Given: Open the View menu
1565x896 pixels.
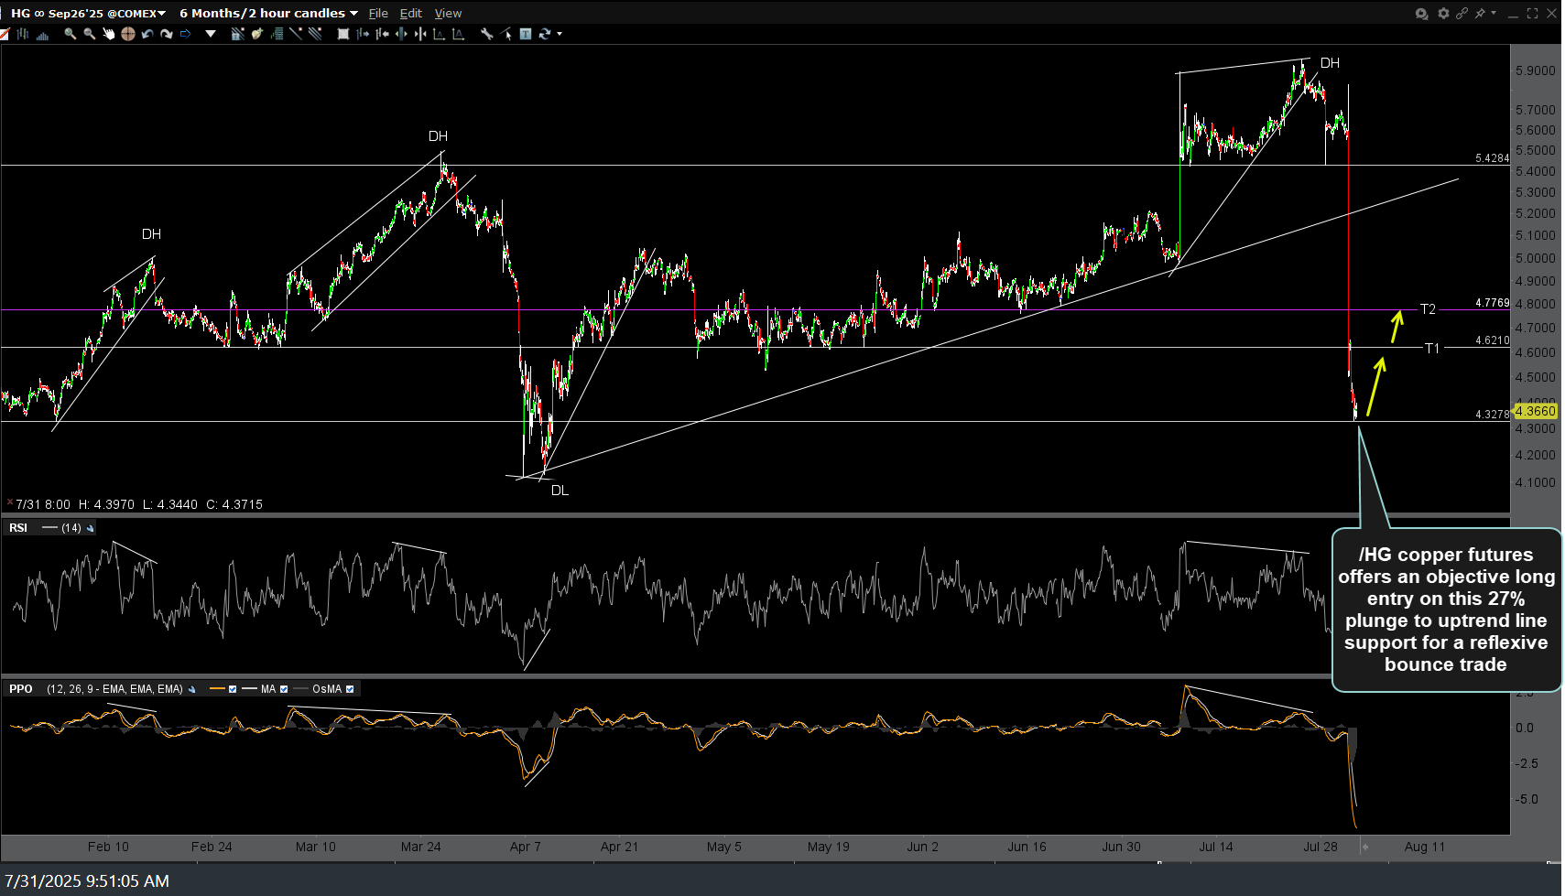Looking at the screenshot, I should coord(448,13).
